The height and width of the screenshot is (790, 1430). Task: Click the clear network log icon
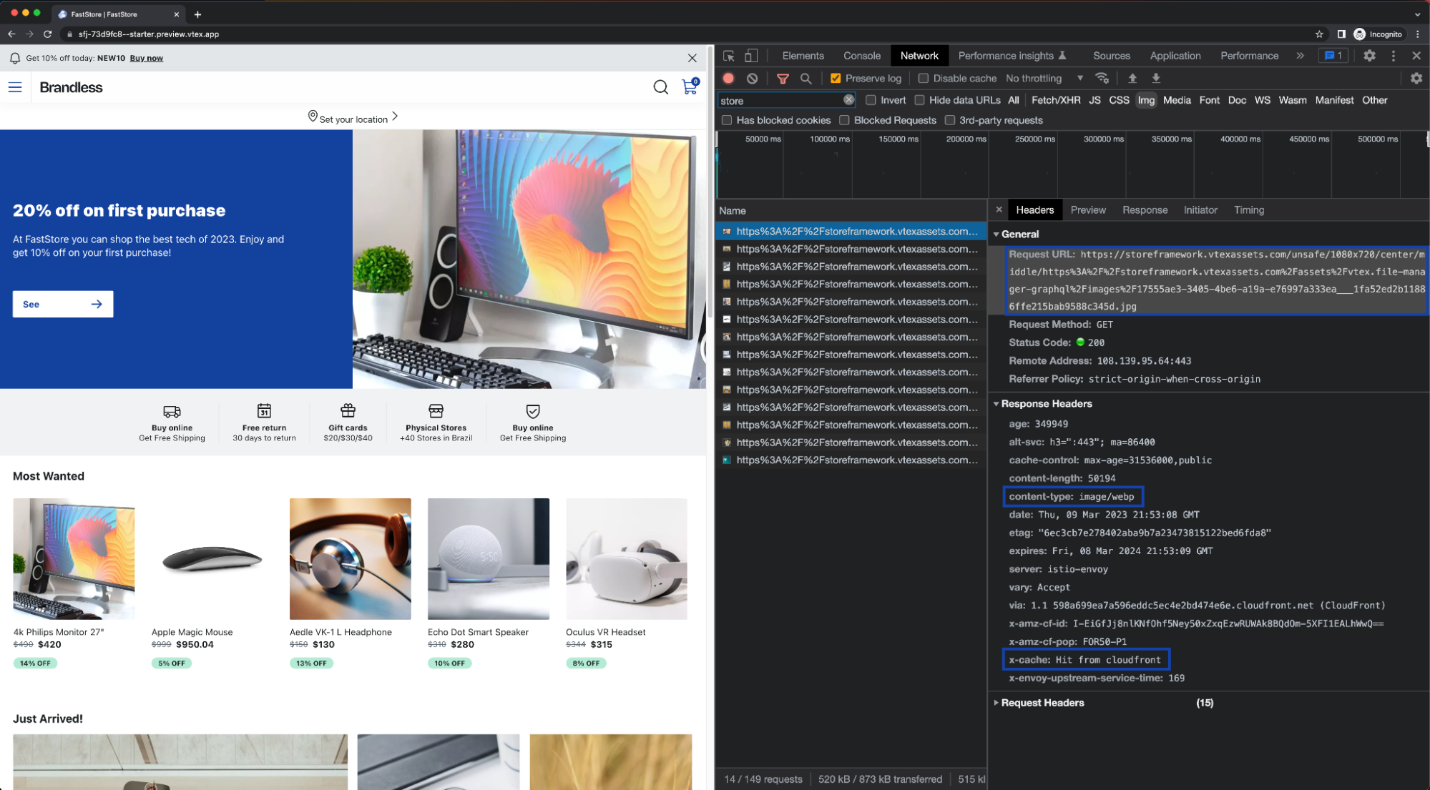(752, 78)
